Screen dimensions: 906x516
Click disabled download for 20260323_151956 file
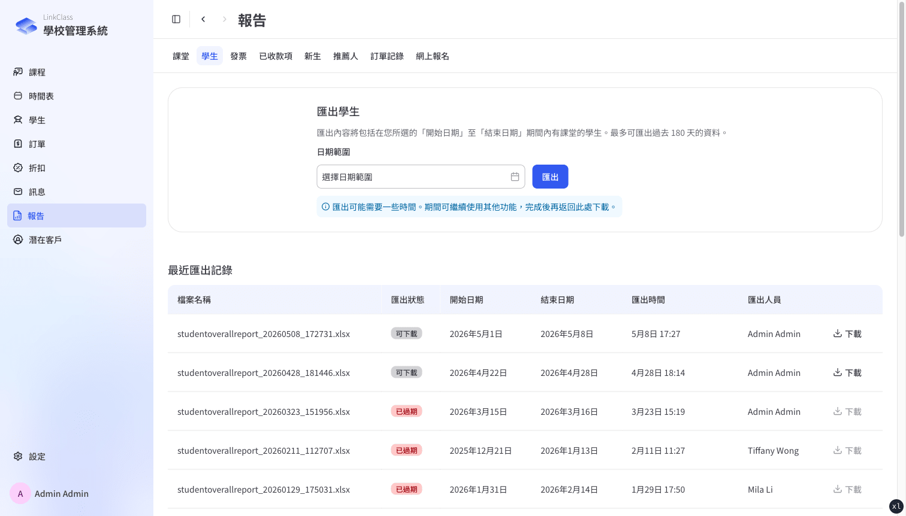click(847, 411)
